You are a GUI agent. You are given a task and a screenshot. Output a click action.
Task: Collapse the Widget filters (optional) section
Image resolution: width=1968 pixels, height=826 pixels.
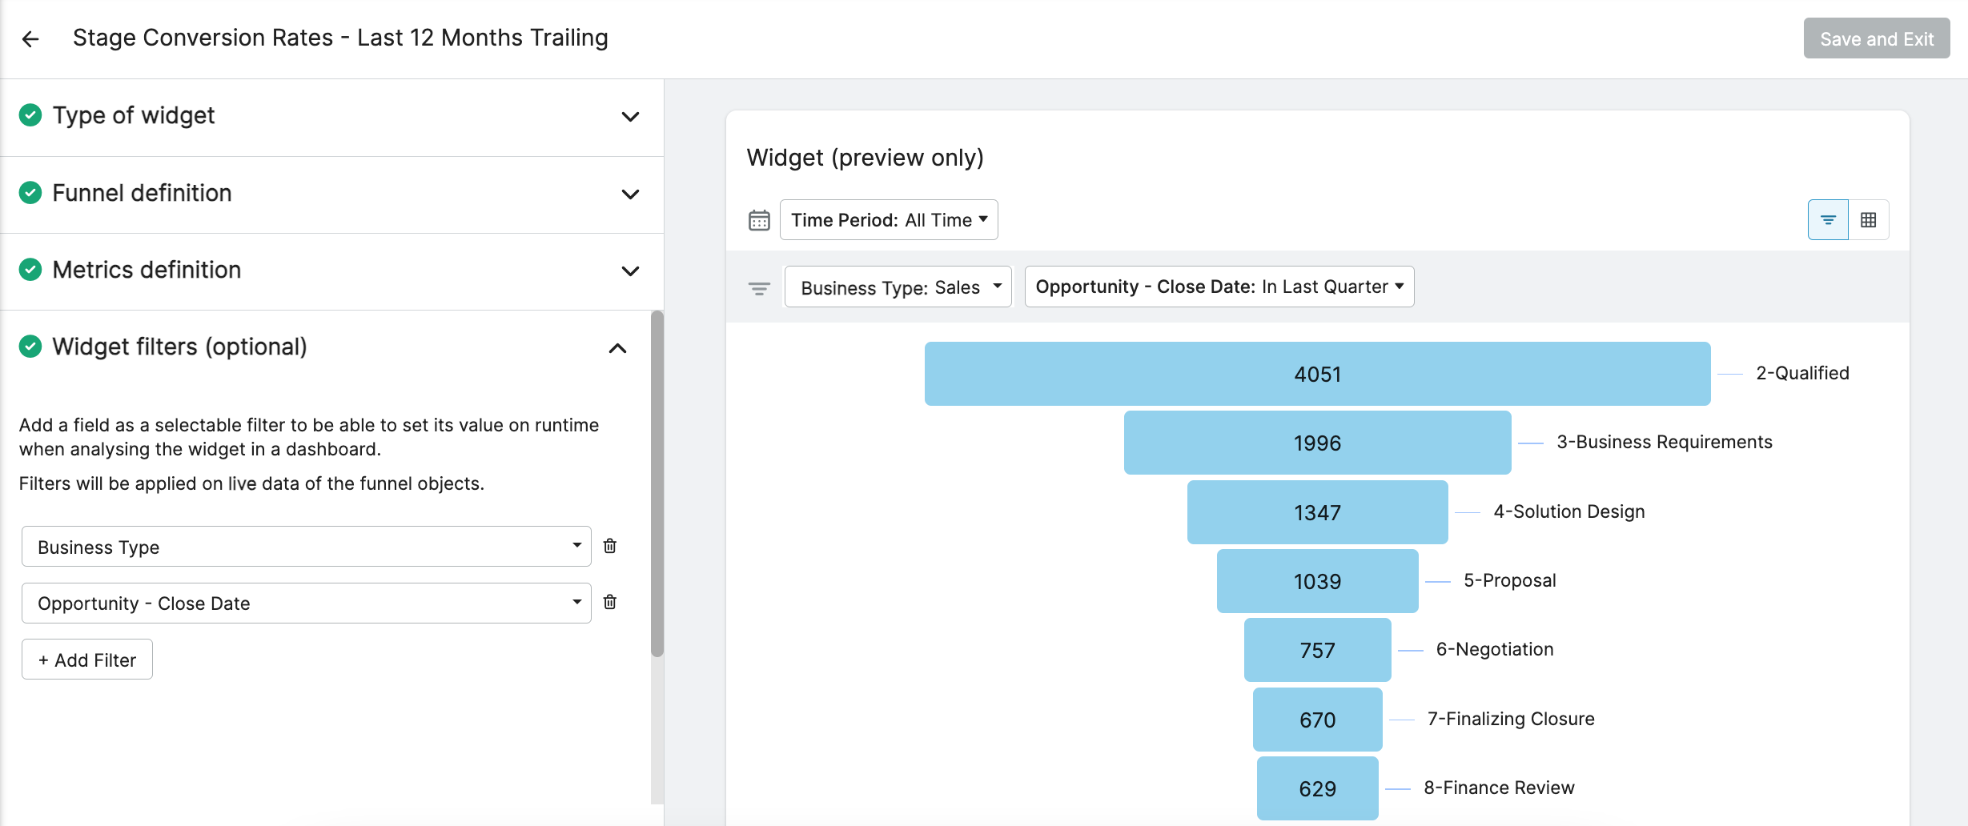(617, 348)
